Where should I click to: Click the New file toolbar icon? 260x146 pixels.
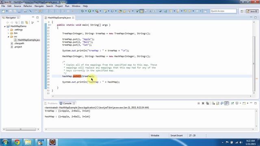tap(3, 11)
